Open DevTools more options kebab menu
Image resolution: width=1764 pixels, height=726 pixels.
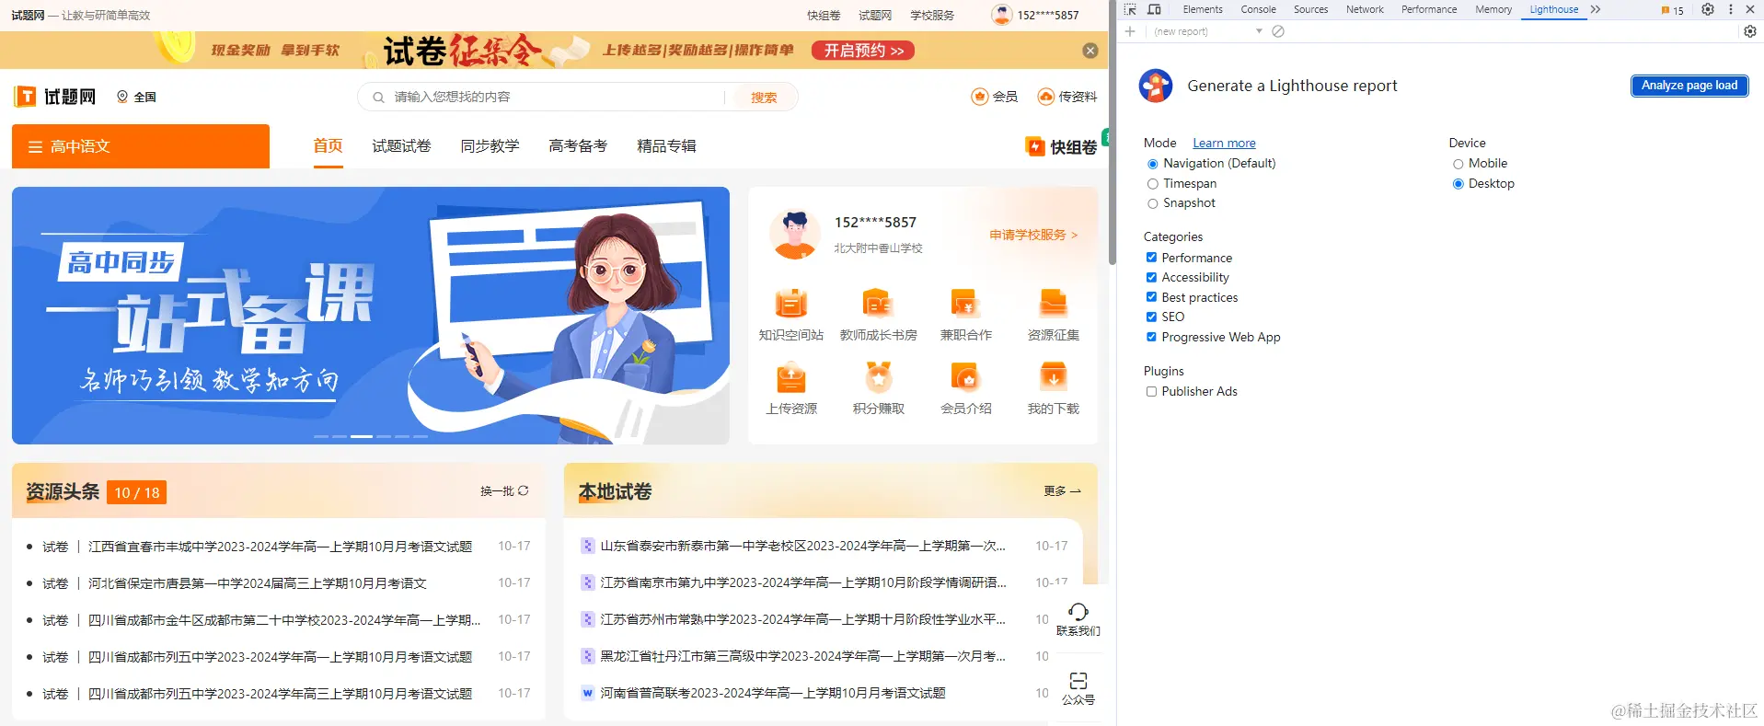click(x=1731, y=9)
